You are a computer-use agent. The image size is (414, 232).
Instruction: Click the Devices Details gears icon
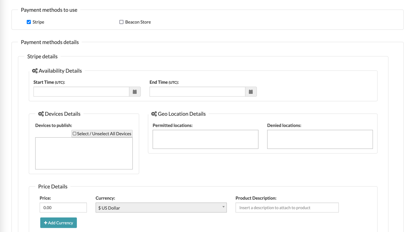(41, 114)
